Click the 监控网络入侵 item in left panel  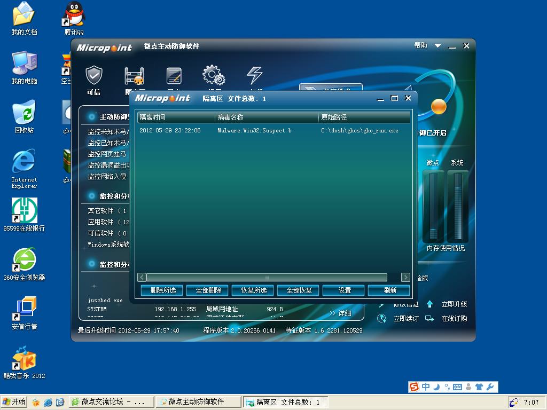(x=107, y=176)
